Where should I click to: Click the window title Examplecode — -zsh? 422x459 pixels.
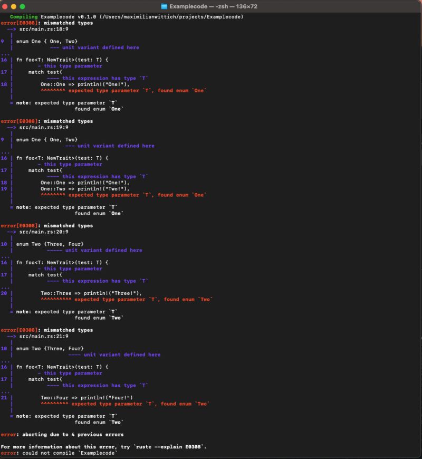[211, 6]
